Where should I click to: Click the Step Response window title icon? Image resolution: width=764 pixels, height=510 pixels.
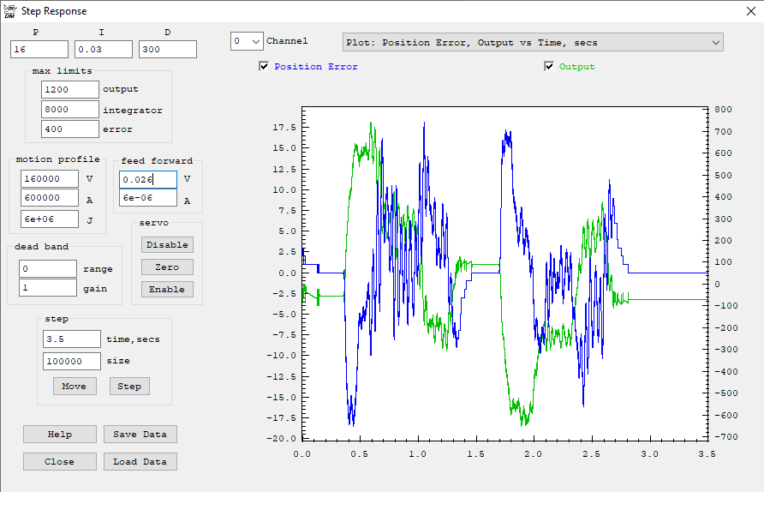tap(9, 10)
